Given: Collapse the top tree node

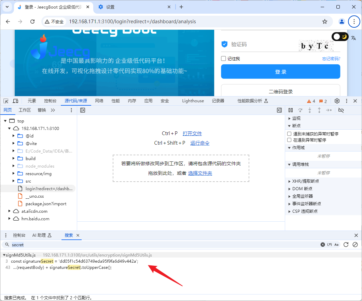Looking at the screenshot, I should point(5,121).
